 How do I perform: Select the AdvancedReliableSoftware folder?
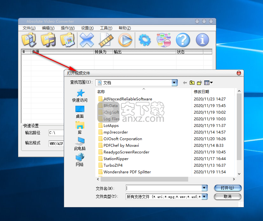coord(125,99)
